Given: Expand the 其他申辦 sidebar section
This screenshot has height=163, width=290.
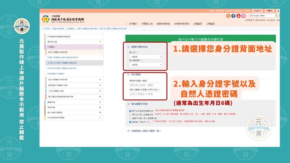Looking at the screenshot, I should pos(100,107).
